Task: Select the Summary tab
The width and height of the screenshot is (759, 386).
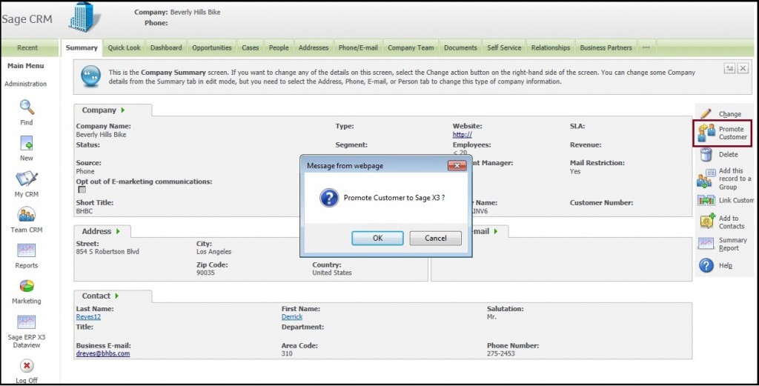Action: click(x=82, y=48)
